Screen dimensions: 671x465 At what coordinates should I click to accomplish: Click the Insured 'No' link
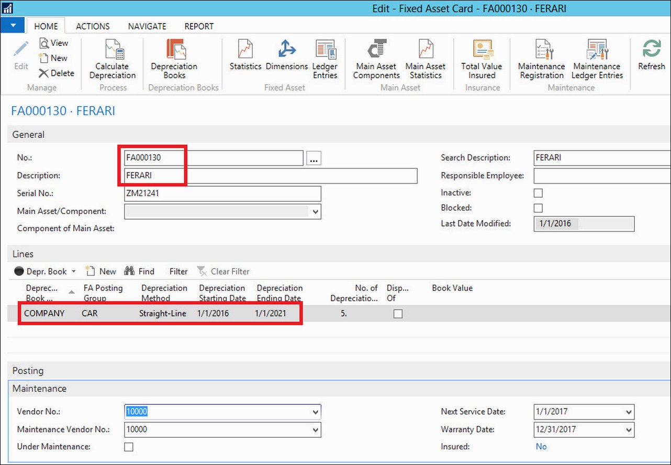[x=541, y=447]
